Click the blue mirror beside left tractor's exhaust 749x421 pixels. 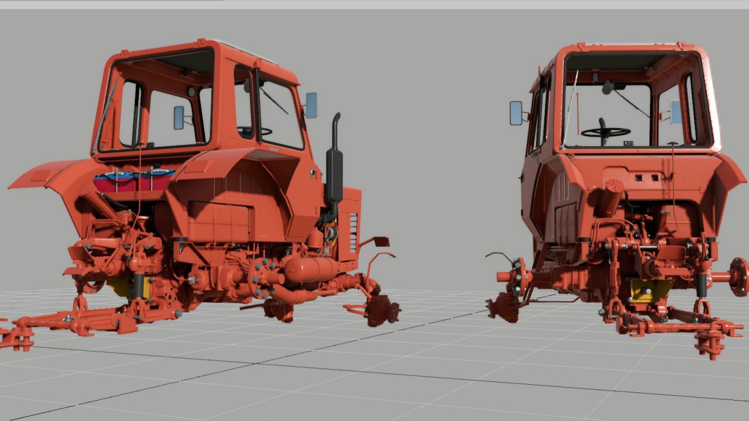(311, 105)
